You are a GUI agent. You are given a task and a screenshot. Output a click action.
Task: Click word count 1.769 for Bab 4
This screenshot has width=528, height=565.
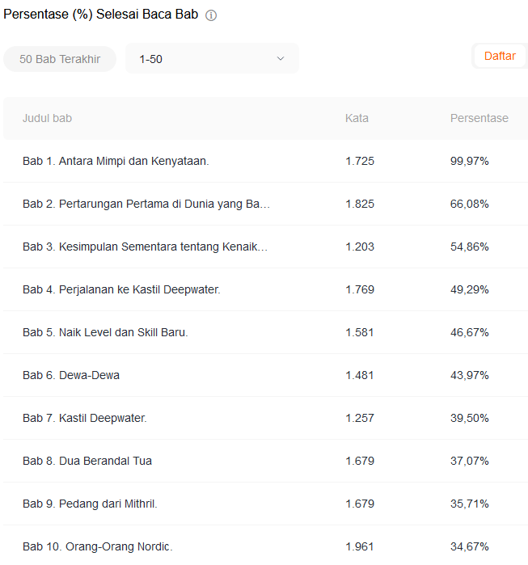[x=360, y=289]
